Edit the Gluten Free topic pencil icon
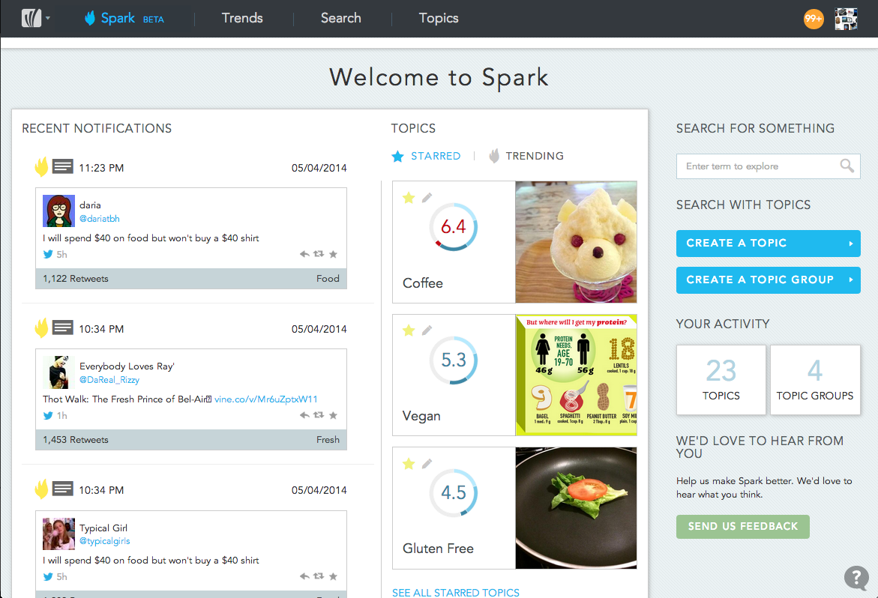Image resolution: width=878 pixels, height=598 pixels. click(427, 463)
